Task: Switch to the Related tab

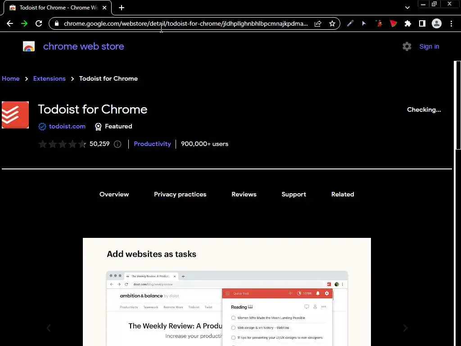Action: pyautogui.click(x=343, y=194)
